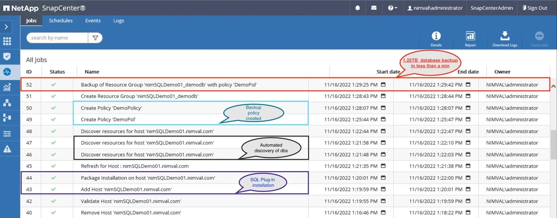
Task: Switch to the Logs tab
Action: coord(119,21)
